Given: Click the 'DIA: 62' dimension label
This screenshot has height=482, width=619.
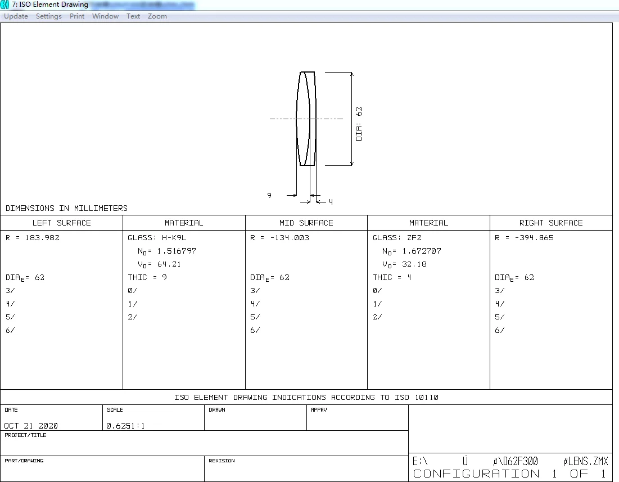Looking at the screenshot, I should coord(359,124).
